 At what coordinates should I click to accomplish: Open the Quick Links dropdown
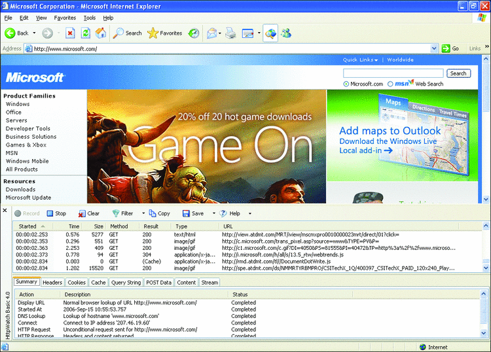360,60
